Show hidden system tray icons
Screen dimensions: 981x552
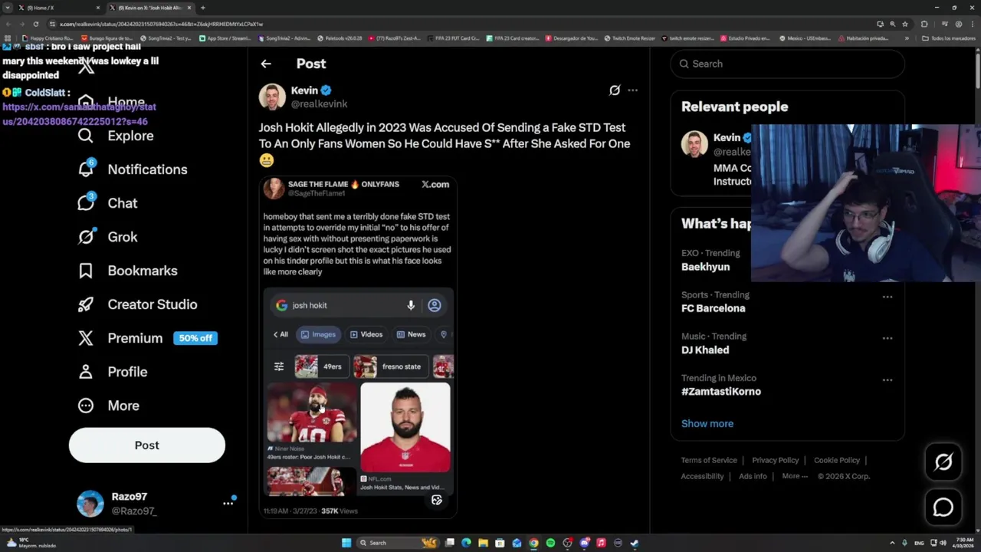(x=892, y=543)
